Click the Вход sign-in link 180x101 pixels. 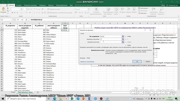click(x=163, y=5)
